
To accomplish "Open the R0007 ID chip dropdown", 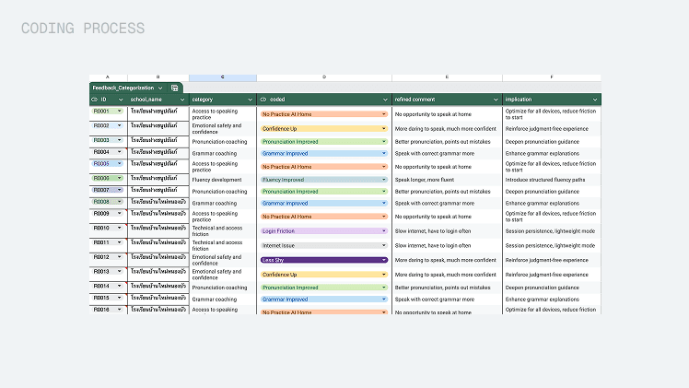I will click(x=119, y=190).
